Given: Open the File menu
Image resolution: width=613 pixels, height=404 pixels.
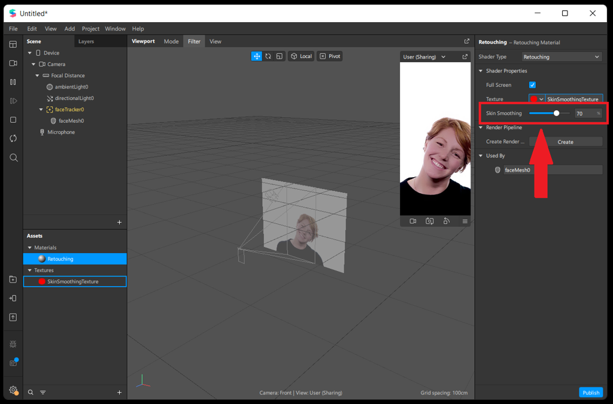Looking at the screenshot, I should [13, 29].
